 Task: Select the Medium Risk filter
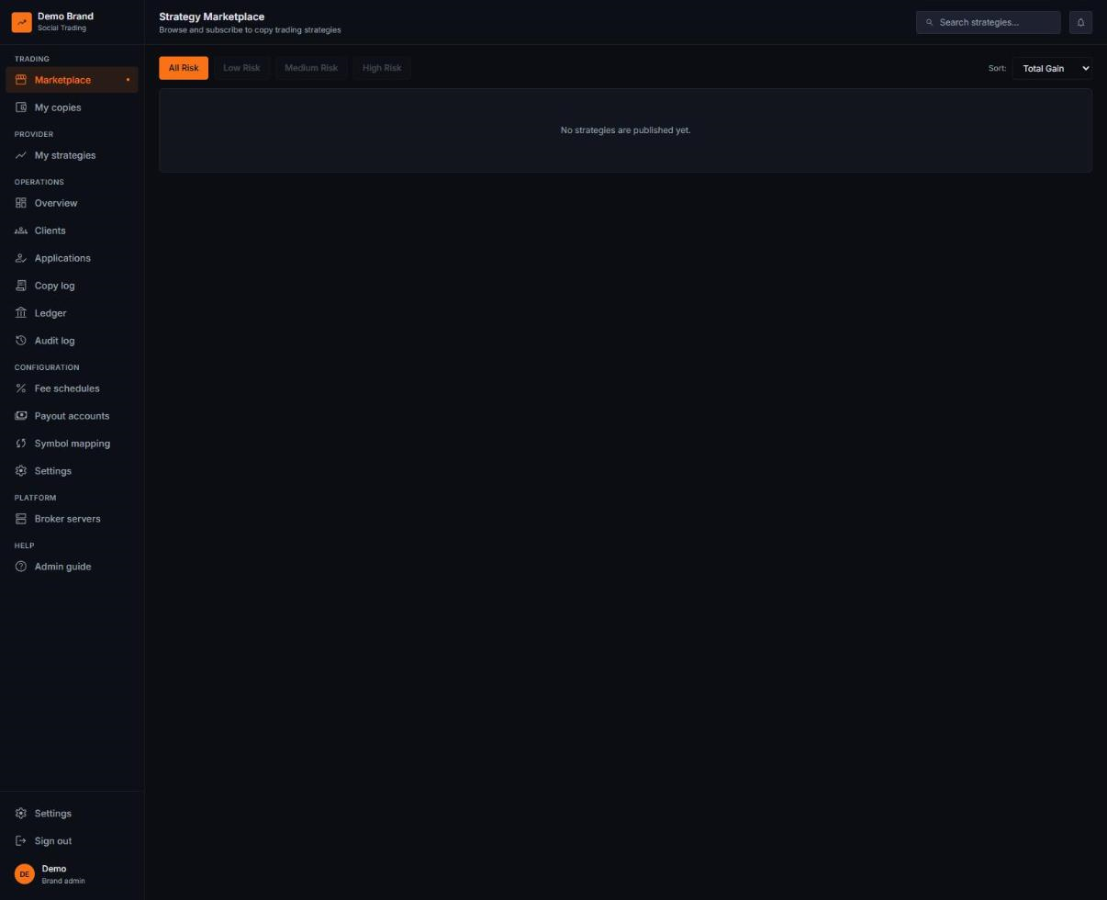click(x=311, y=68)
